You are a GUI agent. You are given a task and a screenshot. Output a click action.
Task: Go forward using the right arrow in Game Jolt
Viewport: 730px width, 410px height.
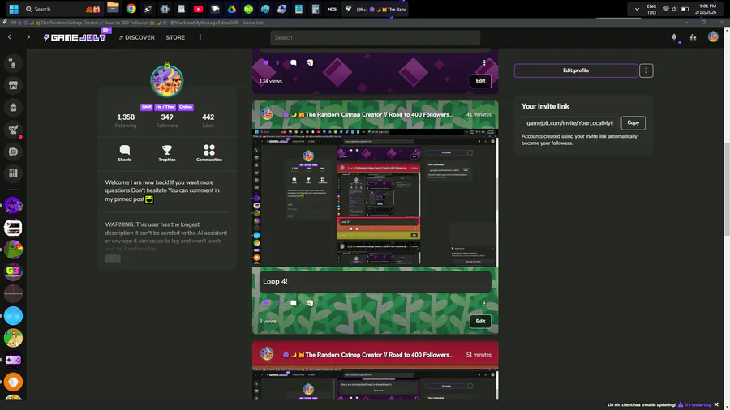click(x=28, y=37)
